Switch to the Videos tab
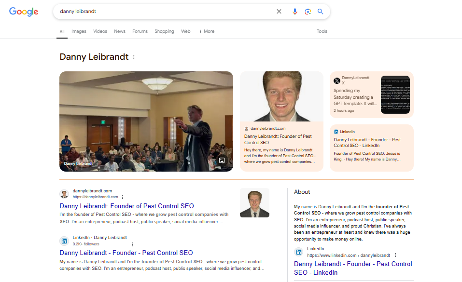This screenshot has width=462, height=282. click(100, 31)
